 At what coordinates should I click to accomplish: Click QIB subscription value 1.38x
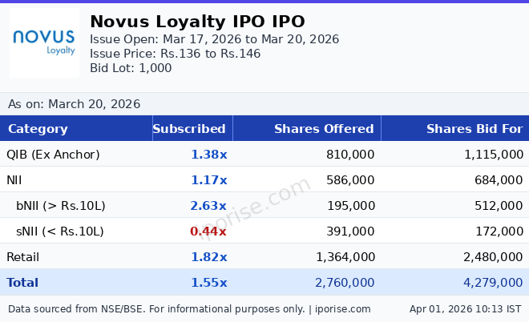click(208, 155)
